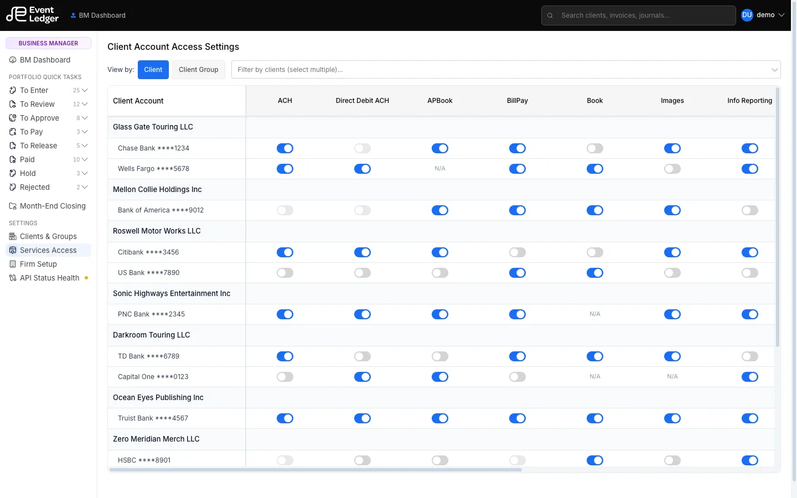Viewport: 797px width, 498px height.
Task: Open the demo user menu chevron
Action: click(x=782, y=15)
